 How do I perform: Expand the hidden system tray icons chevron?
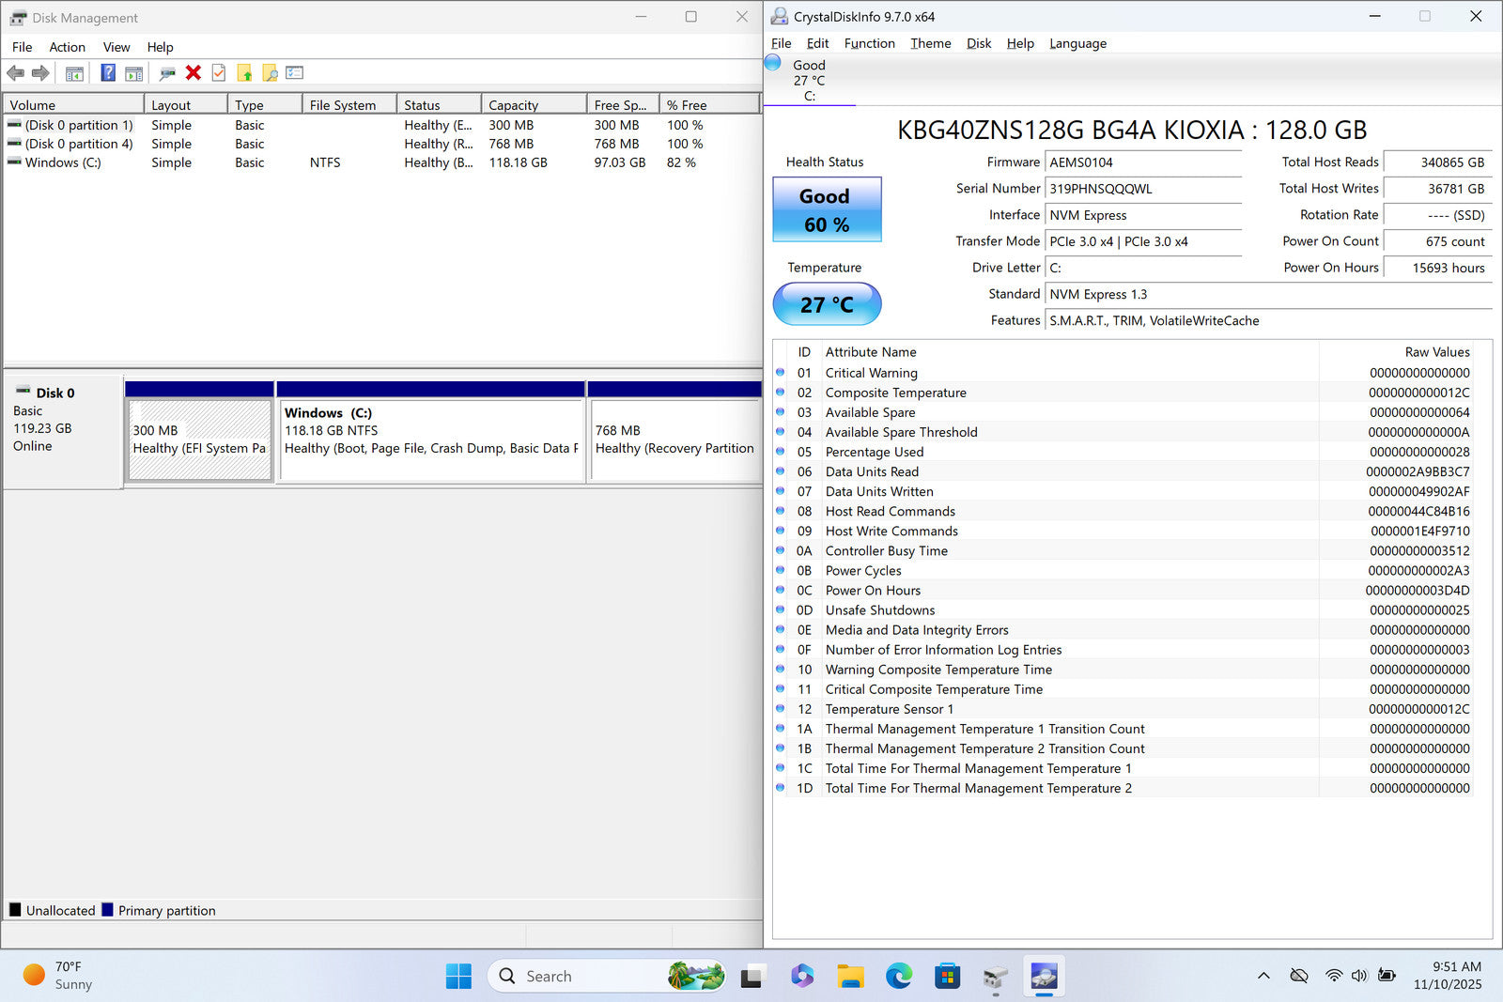pyautogui.click(x=1263, y=976)
